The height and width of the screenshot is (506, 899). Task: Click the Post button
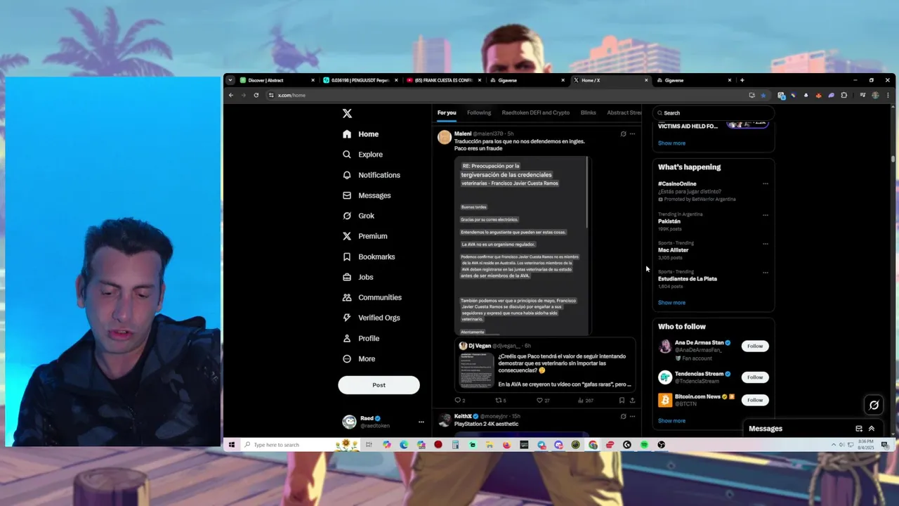(x=379, y=385)
